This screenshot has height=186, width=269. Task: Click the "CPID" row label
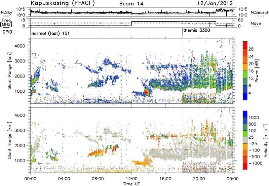[x=7, y=32]
